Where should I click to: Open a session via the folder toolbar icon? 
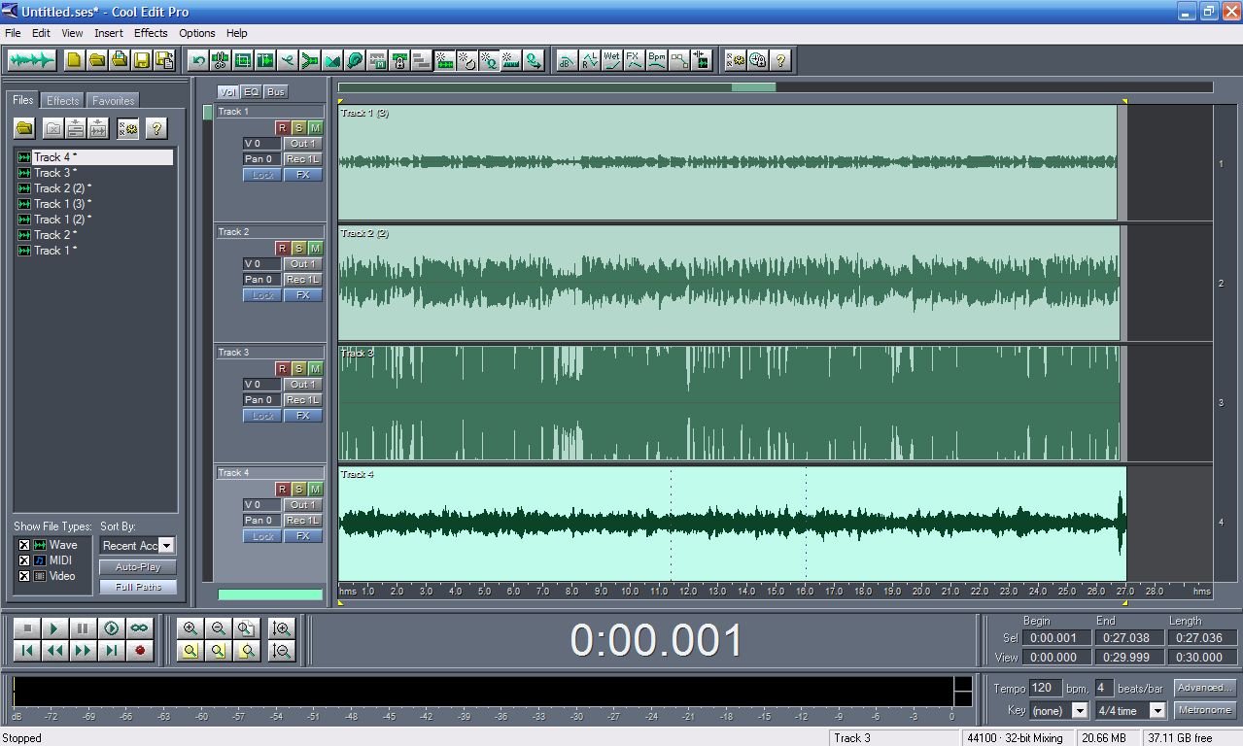96,60
